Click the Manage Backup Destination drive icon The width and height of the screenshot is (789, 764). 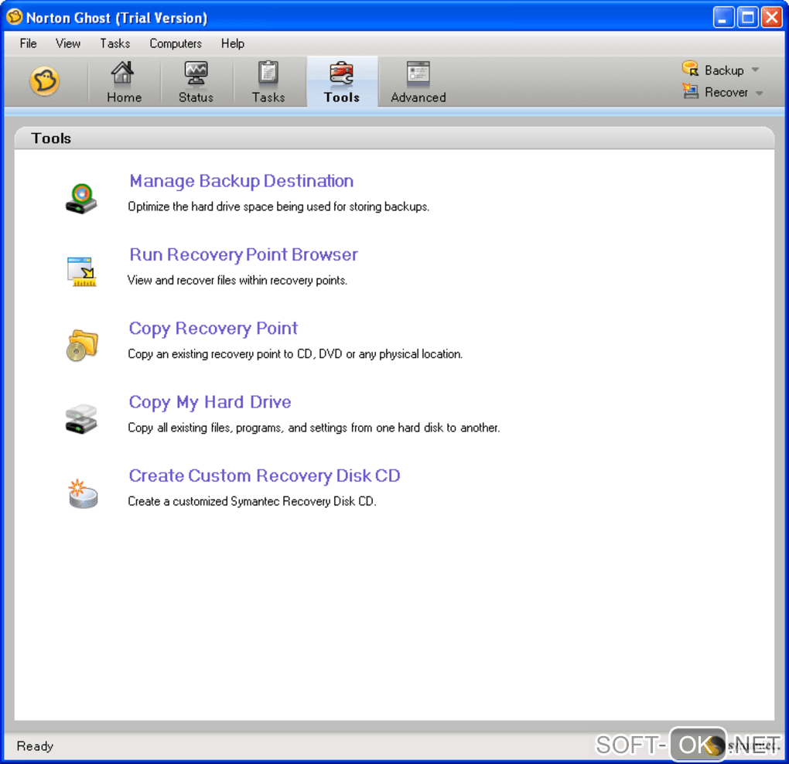[x=81, y=199]
